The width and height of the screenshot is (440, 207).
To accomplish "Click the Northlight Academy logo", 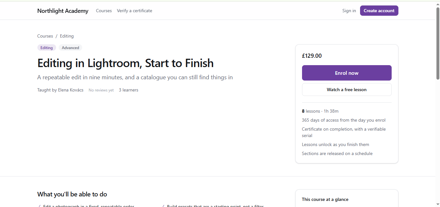I will 63,11.
